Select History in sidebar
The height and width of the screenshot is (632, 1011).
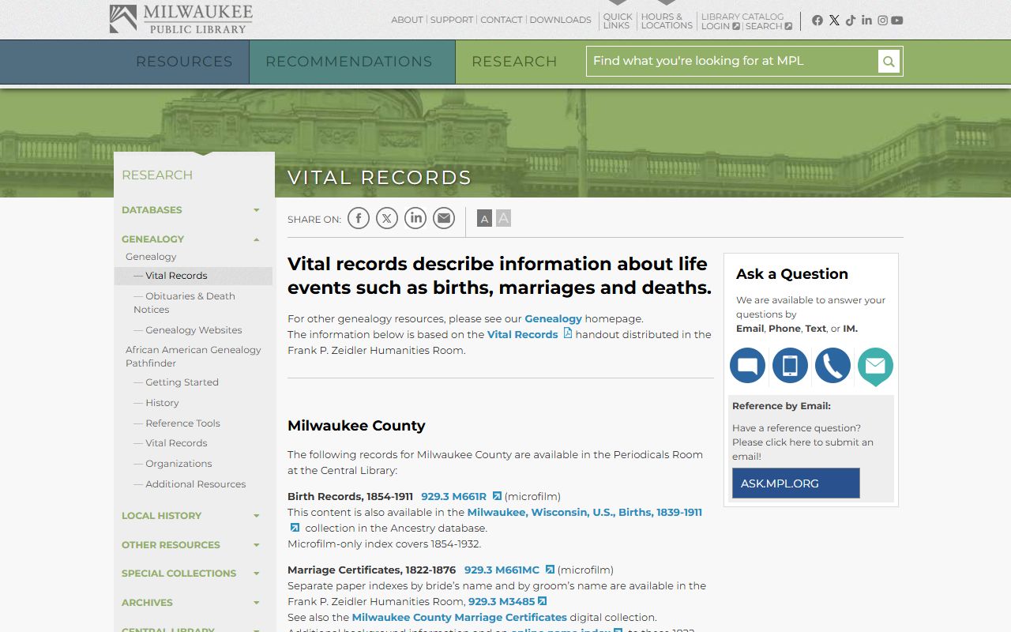point(162,403)
